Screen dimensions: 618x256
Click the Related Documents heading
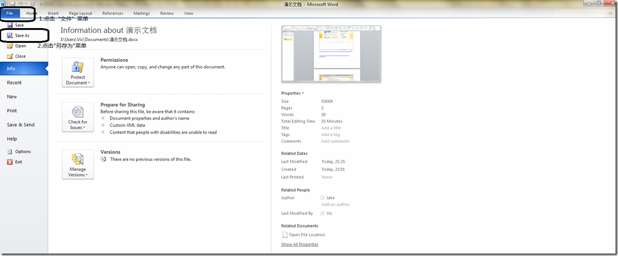[x=300, y=226]
